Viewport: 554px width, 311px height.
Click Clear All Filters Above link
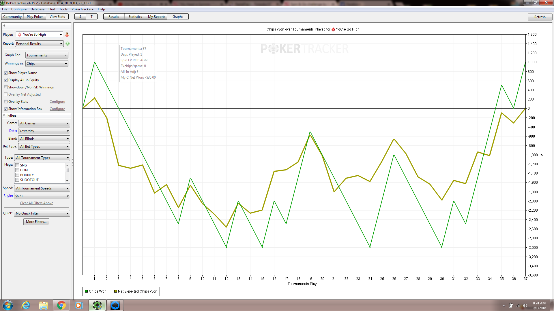(x=36, y=203)
